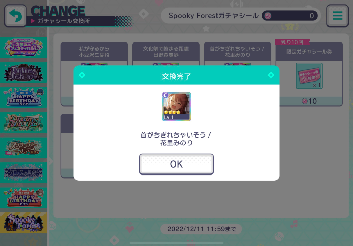This screenshot has height=246, width=353.
Task: Select the Scramble Flower gacha banner
Action: 23,148
